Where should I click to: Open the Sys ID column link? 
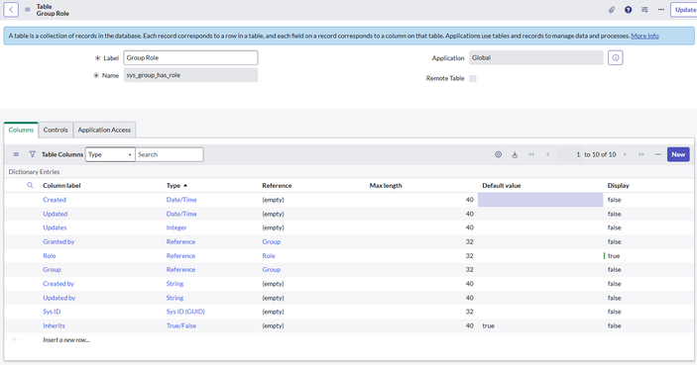pos(52,312)
